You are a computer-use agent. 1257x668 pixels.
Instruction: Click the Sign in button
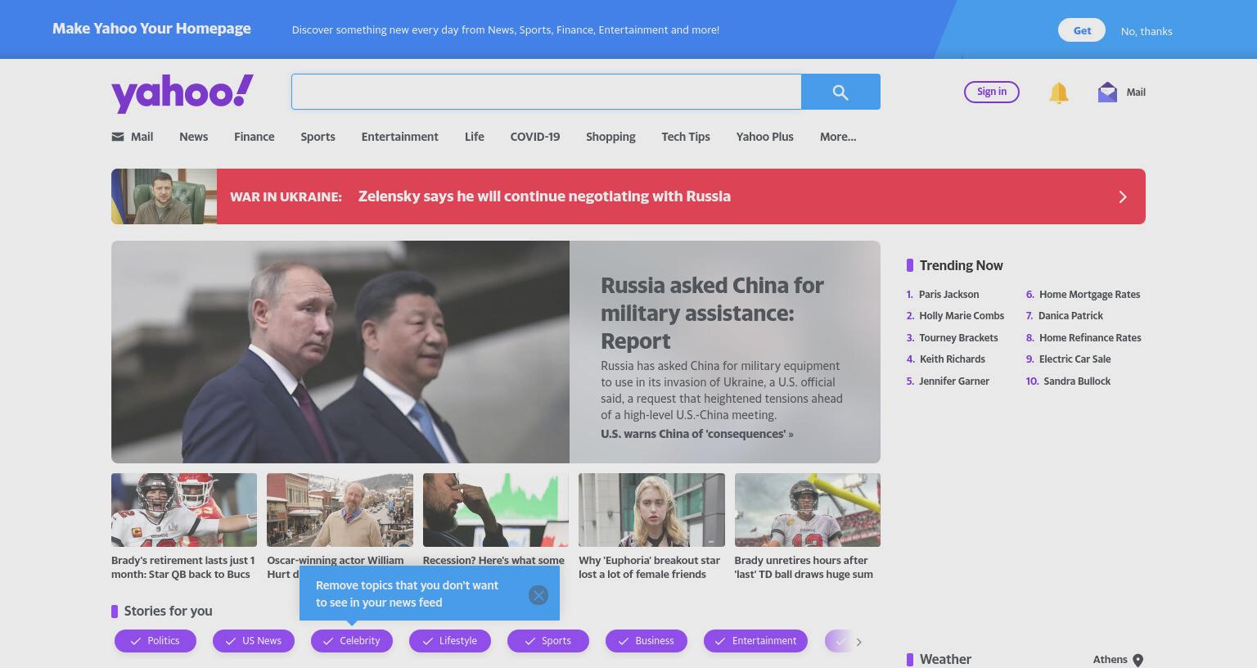pos(991,92)
